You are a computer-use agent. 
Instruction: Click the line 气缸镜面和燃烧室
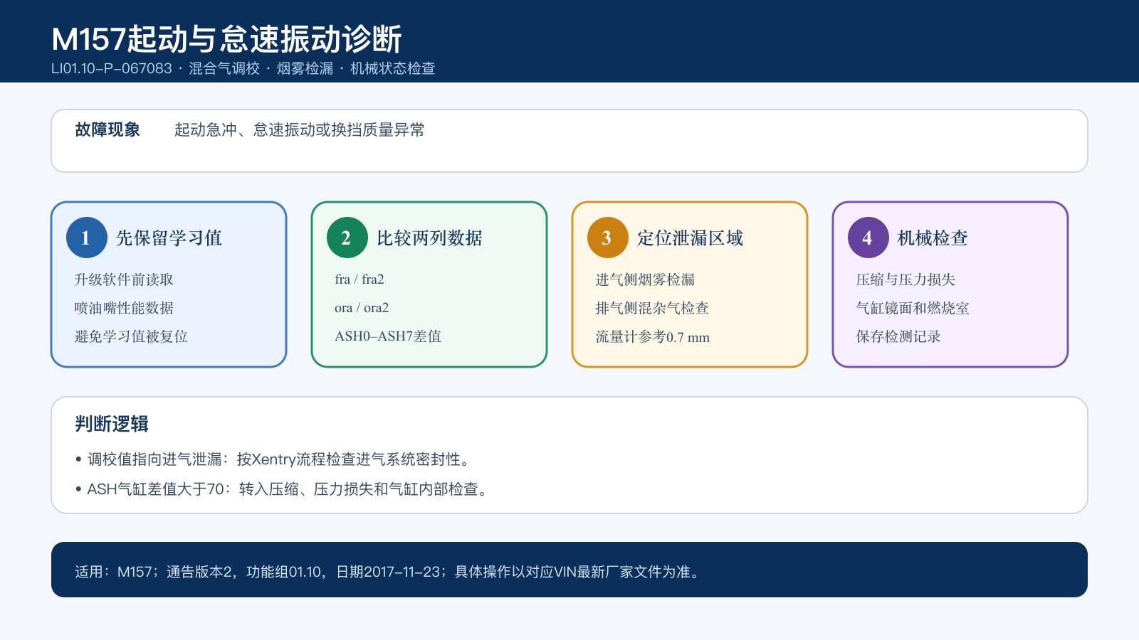[913, 308]
